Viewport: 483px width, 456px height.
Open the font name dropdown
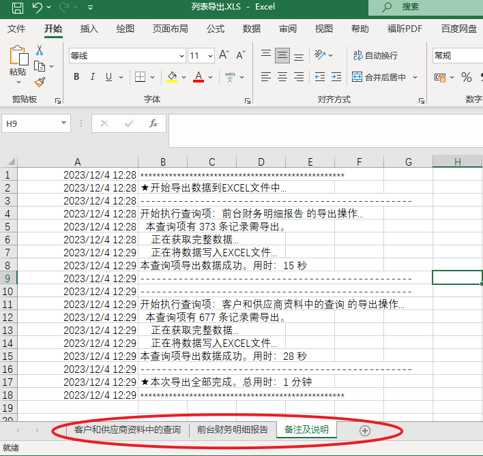click(x=180, y=56)
